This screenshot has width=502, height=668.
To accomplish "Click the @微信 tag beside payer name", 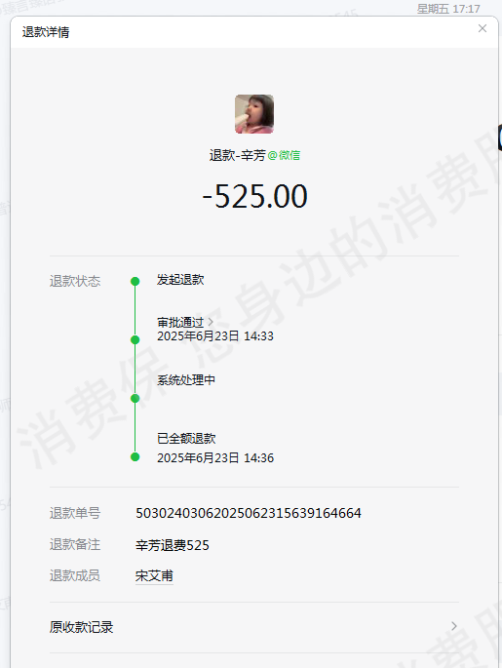I will tap(284, 155).
